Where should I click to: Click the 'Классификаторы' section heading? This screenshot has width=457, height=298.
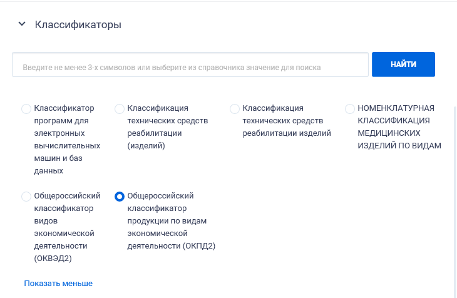78,24
